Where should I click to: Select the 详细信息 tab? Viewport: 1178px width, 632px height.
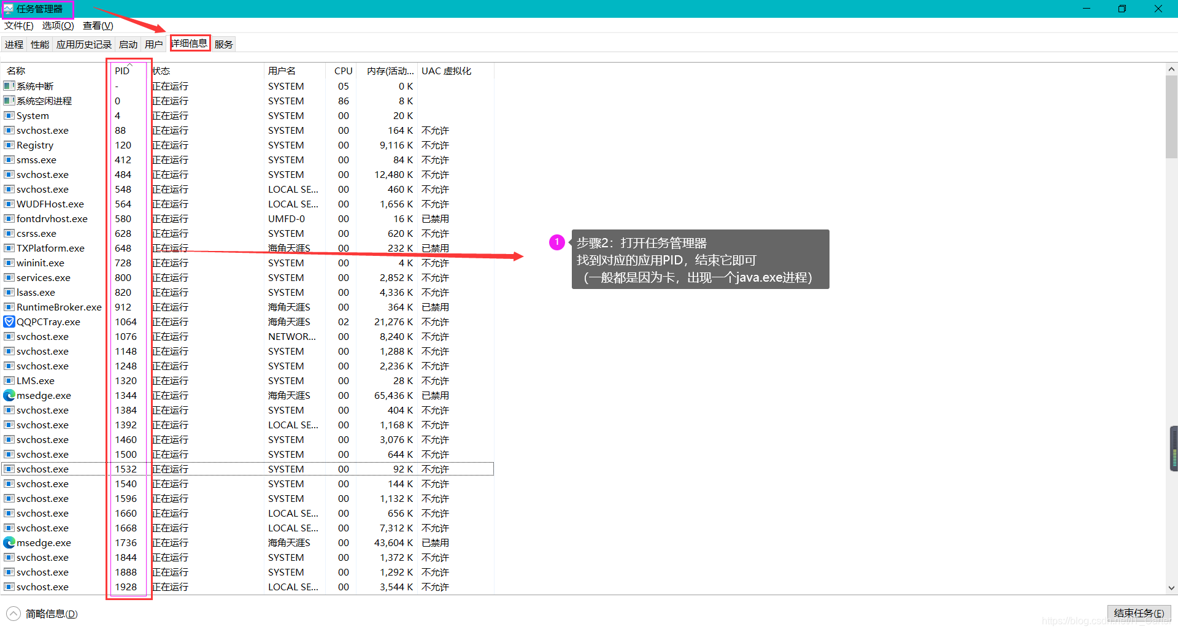(190, 43)
